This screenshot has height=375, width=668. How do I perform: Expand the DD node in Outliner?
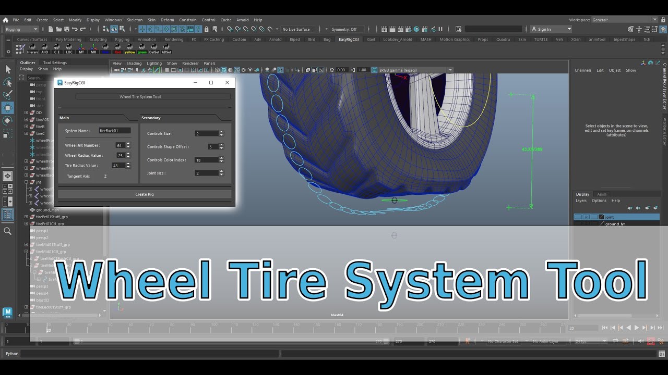click(26, 113)
